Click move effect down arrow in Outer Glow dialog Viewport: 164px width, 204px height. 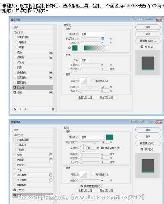(25, 109)
